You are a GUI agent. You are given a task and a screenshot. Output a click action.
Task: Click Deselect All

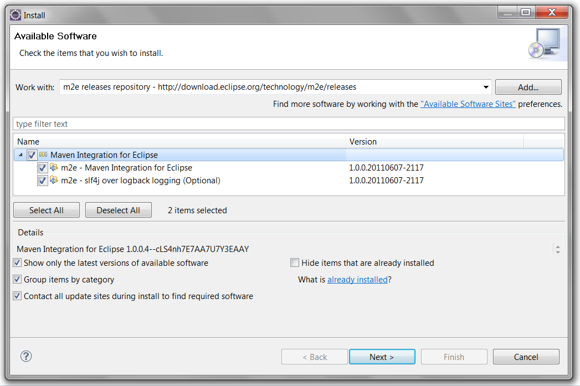(118, 210)
